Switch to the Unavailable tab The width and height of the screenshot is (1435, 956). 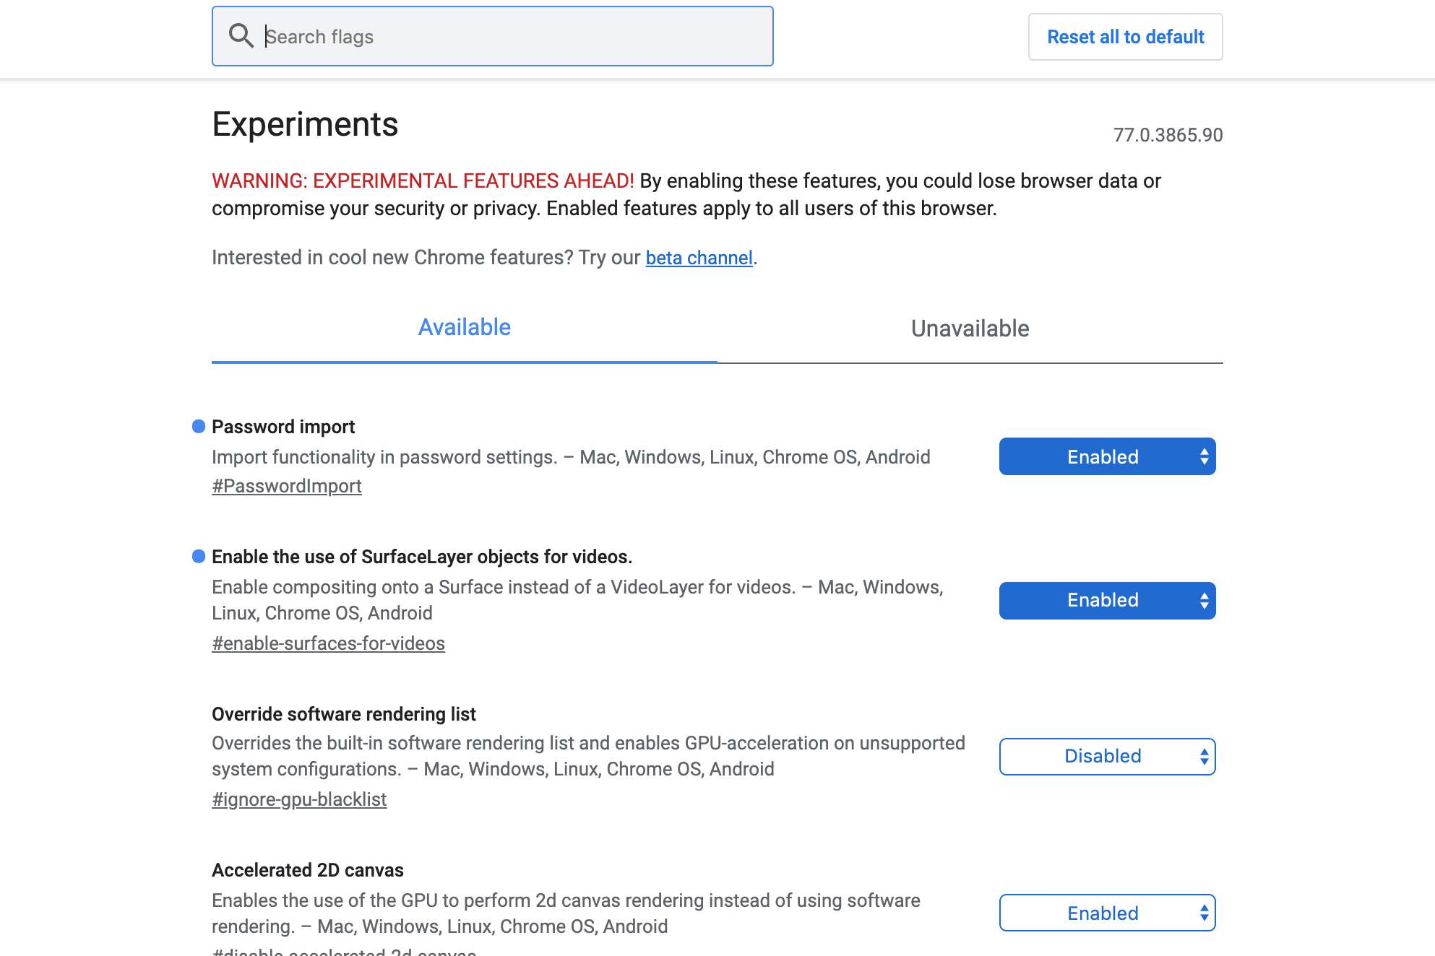tap(970, 329)
